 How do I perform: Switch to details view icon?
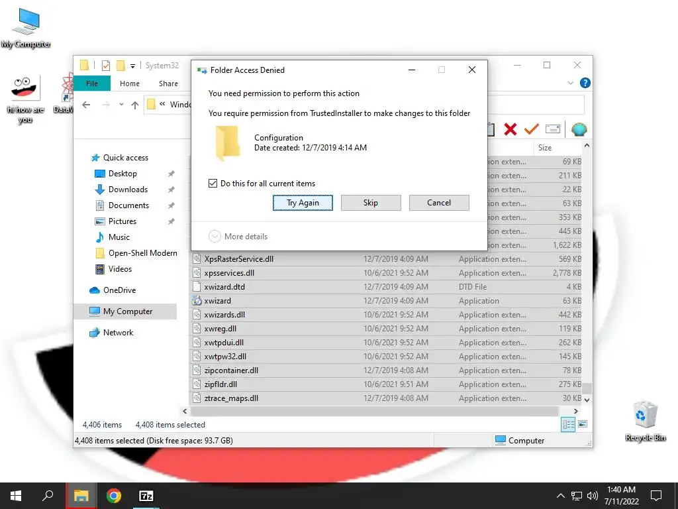click(568, 425)
